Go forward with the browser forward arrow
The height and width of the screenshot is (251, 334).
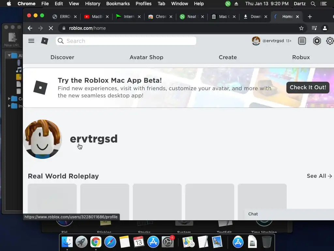click(40, 28)
